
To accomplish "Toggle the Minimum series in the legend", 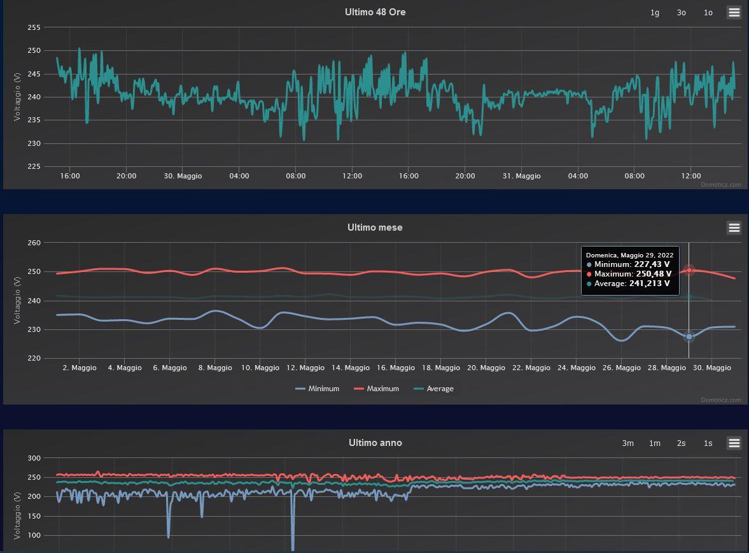I will point(318,389).
